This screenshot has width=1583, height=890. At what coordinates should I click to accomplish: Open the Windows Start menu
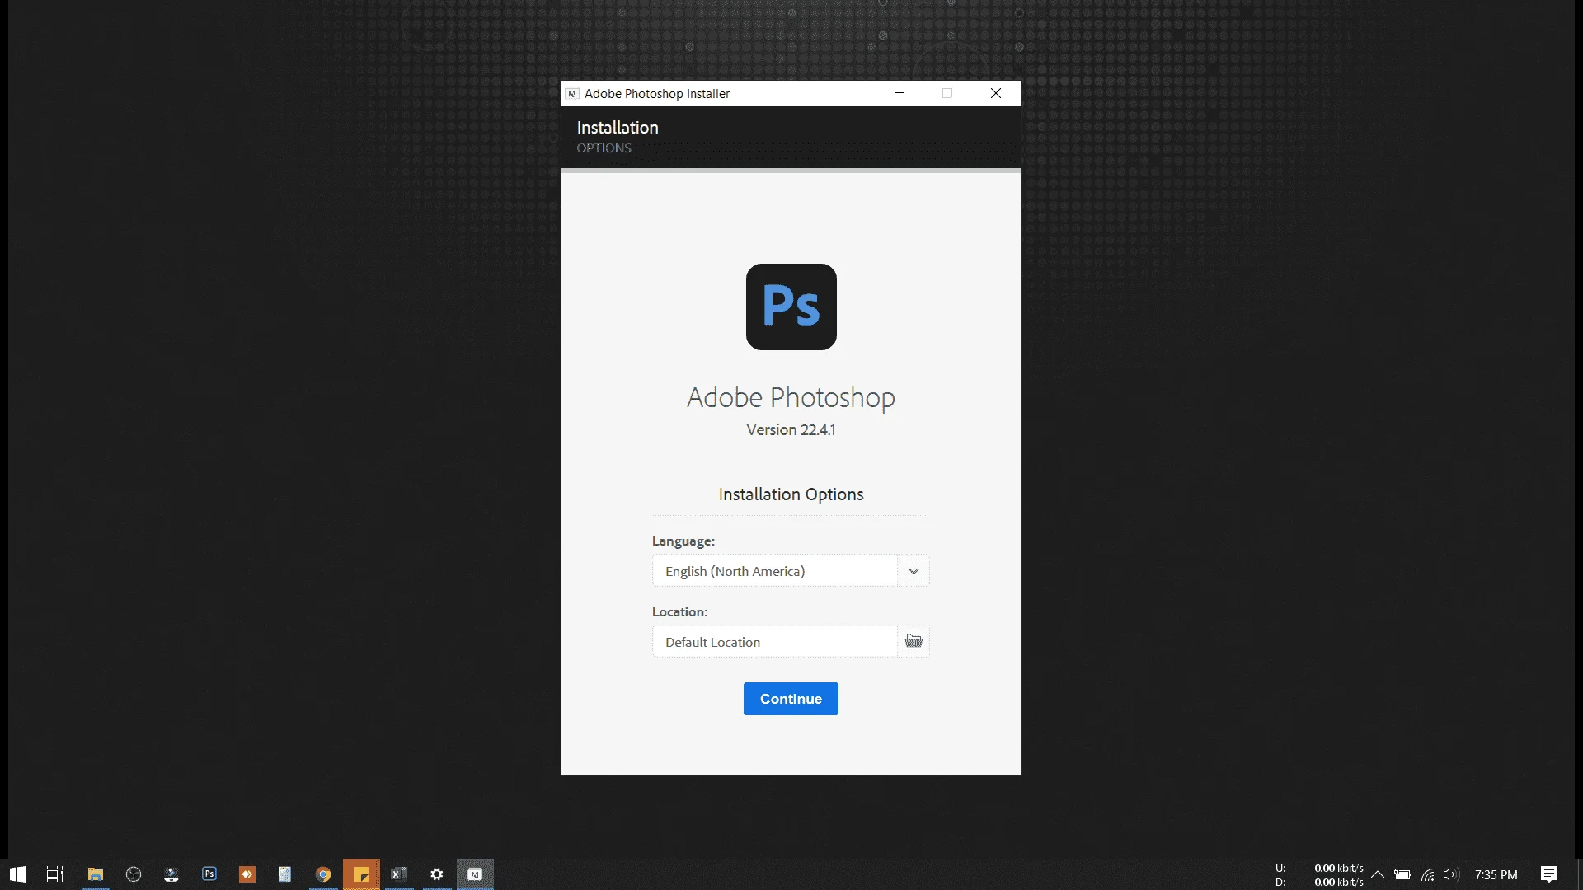18,874
